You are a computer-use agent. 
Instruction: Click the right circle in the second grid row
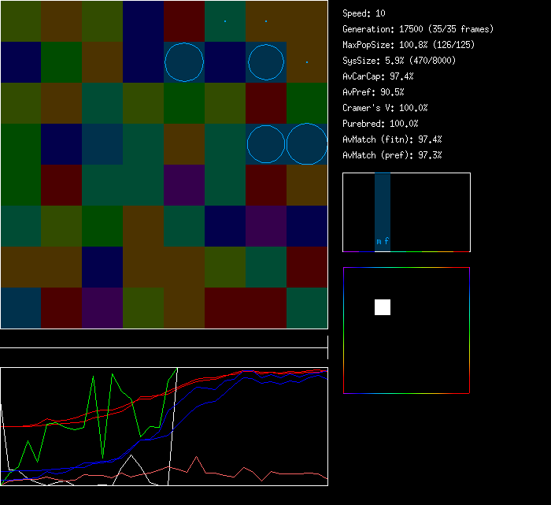tap(266, 62)
